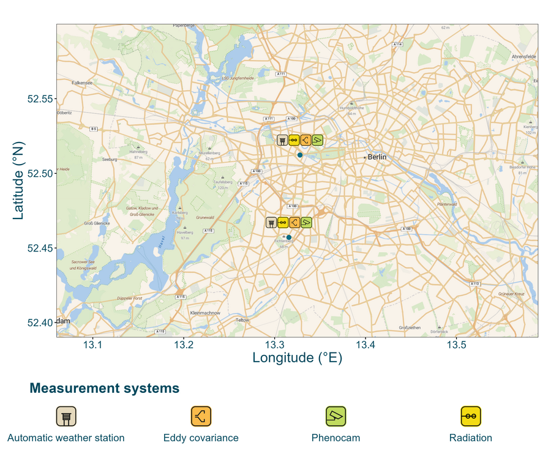Click the Automatic weather station legend icon
551x459 pixels.
[x=66, y=416]
